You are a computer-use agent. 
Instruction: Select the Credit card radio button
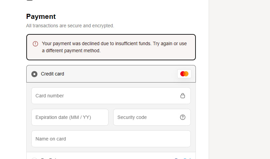pos(34,74)
